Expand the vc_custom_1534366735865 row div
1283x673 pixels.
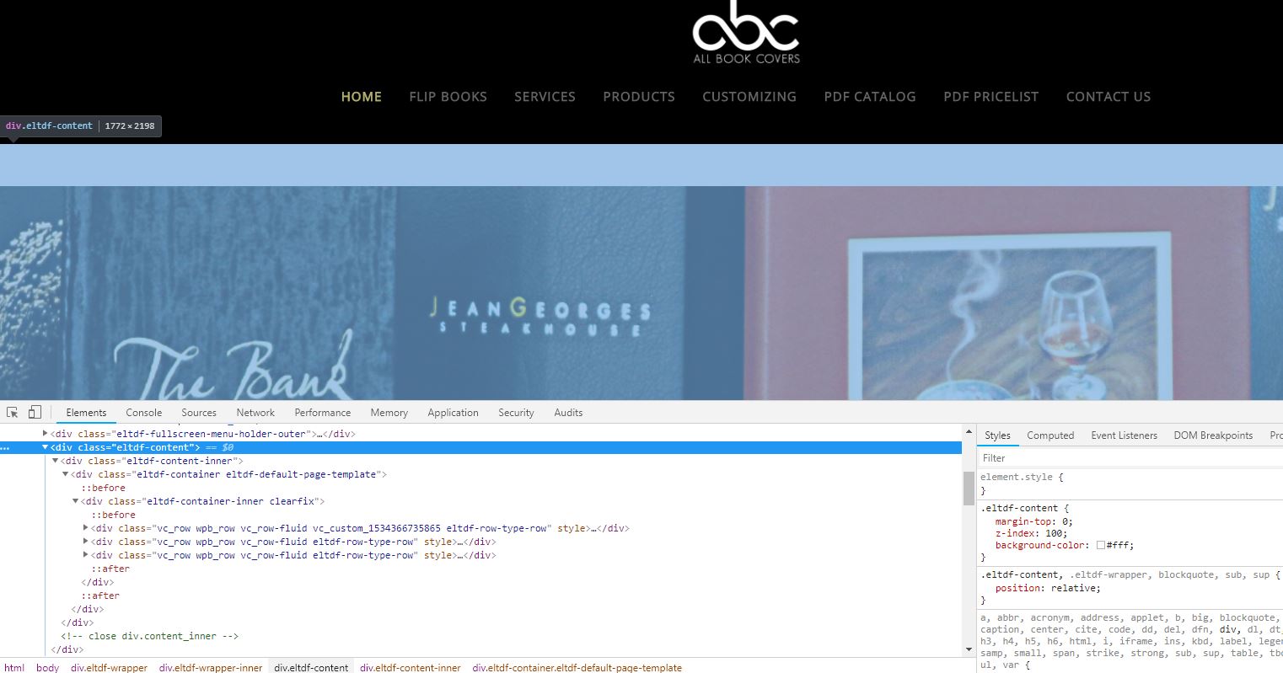click(x=86, y=528)
